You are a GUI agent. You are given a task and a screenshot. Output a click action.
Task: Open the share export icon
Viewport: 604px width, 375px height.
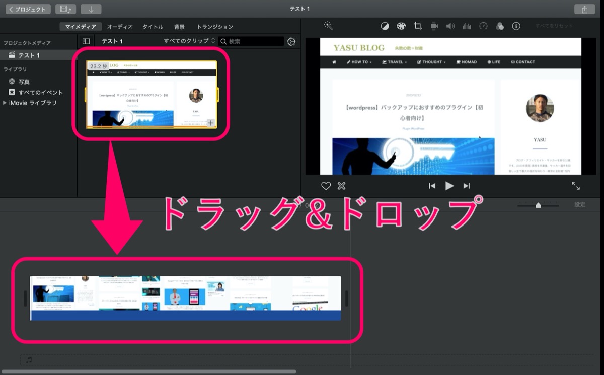click(584, 9)
